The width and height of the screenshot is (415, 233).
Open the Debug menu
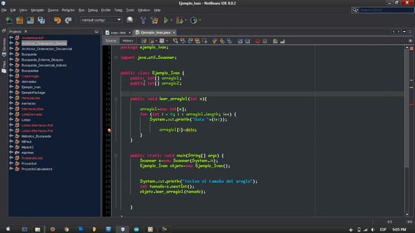[93, 10]
